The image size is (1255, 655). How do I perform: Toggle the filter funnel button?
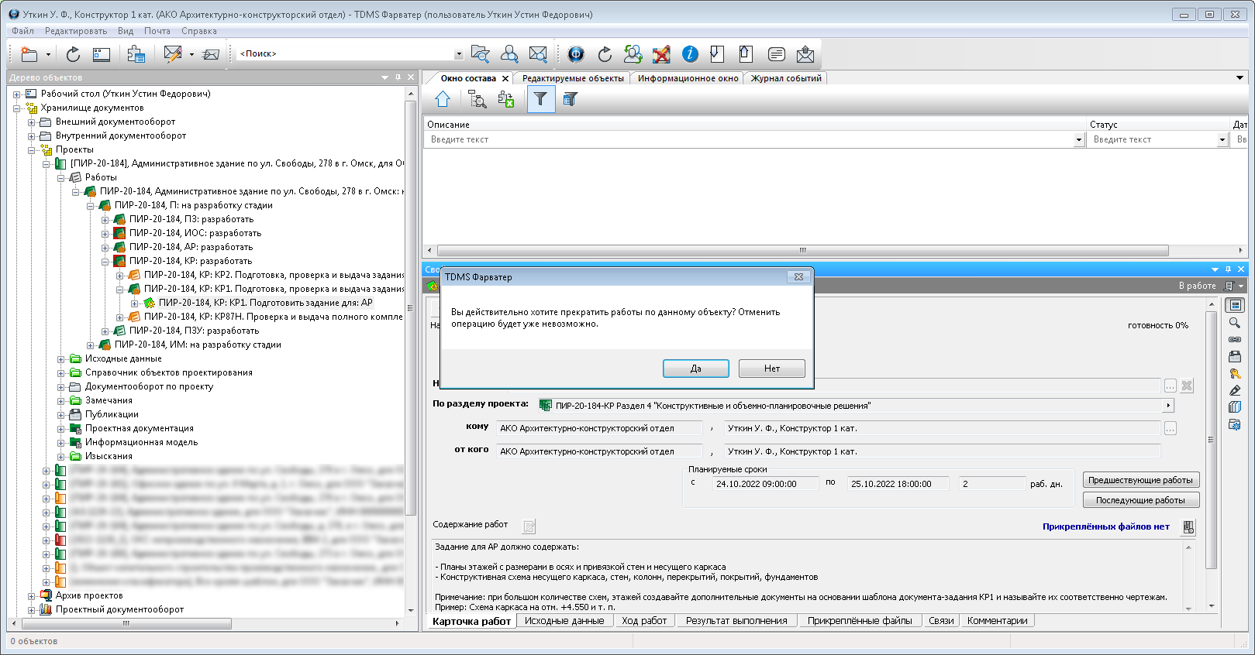pyautogui.click(x=540, y=99)
